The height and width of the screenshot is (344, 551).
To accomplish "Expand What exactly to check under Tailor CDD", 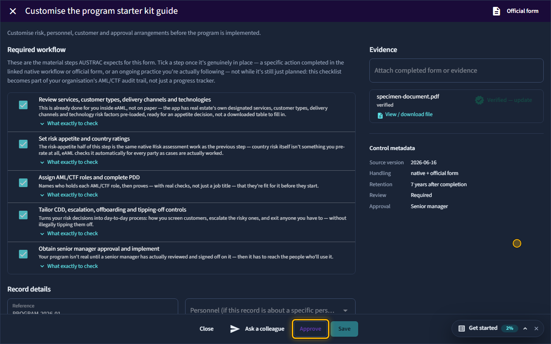I will (x=69, y=233).
